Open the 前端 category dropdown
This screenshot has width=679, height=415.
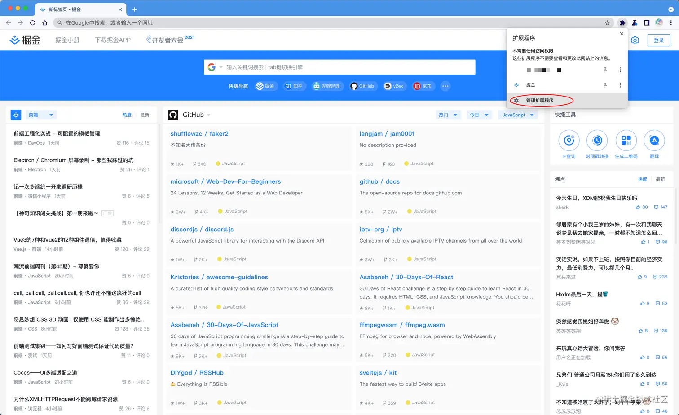pyautogui.click(x=41, y=115)
